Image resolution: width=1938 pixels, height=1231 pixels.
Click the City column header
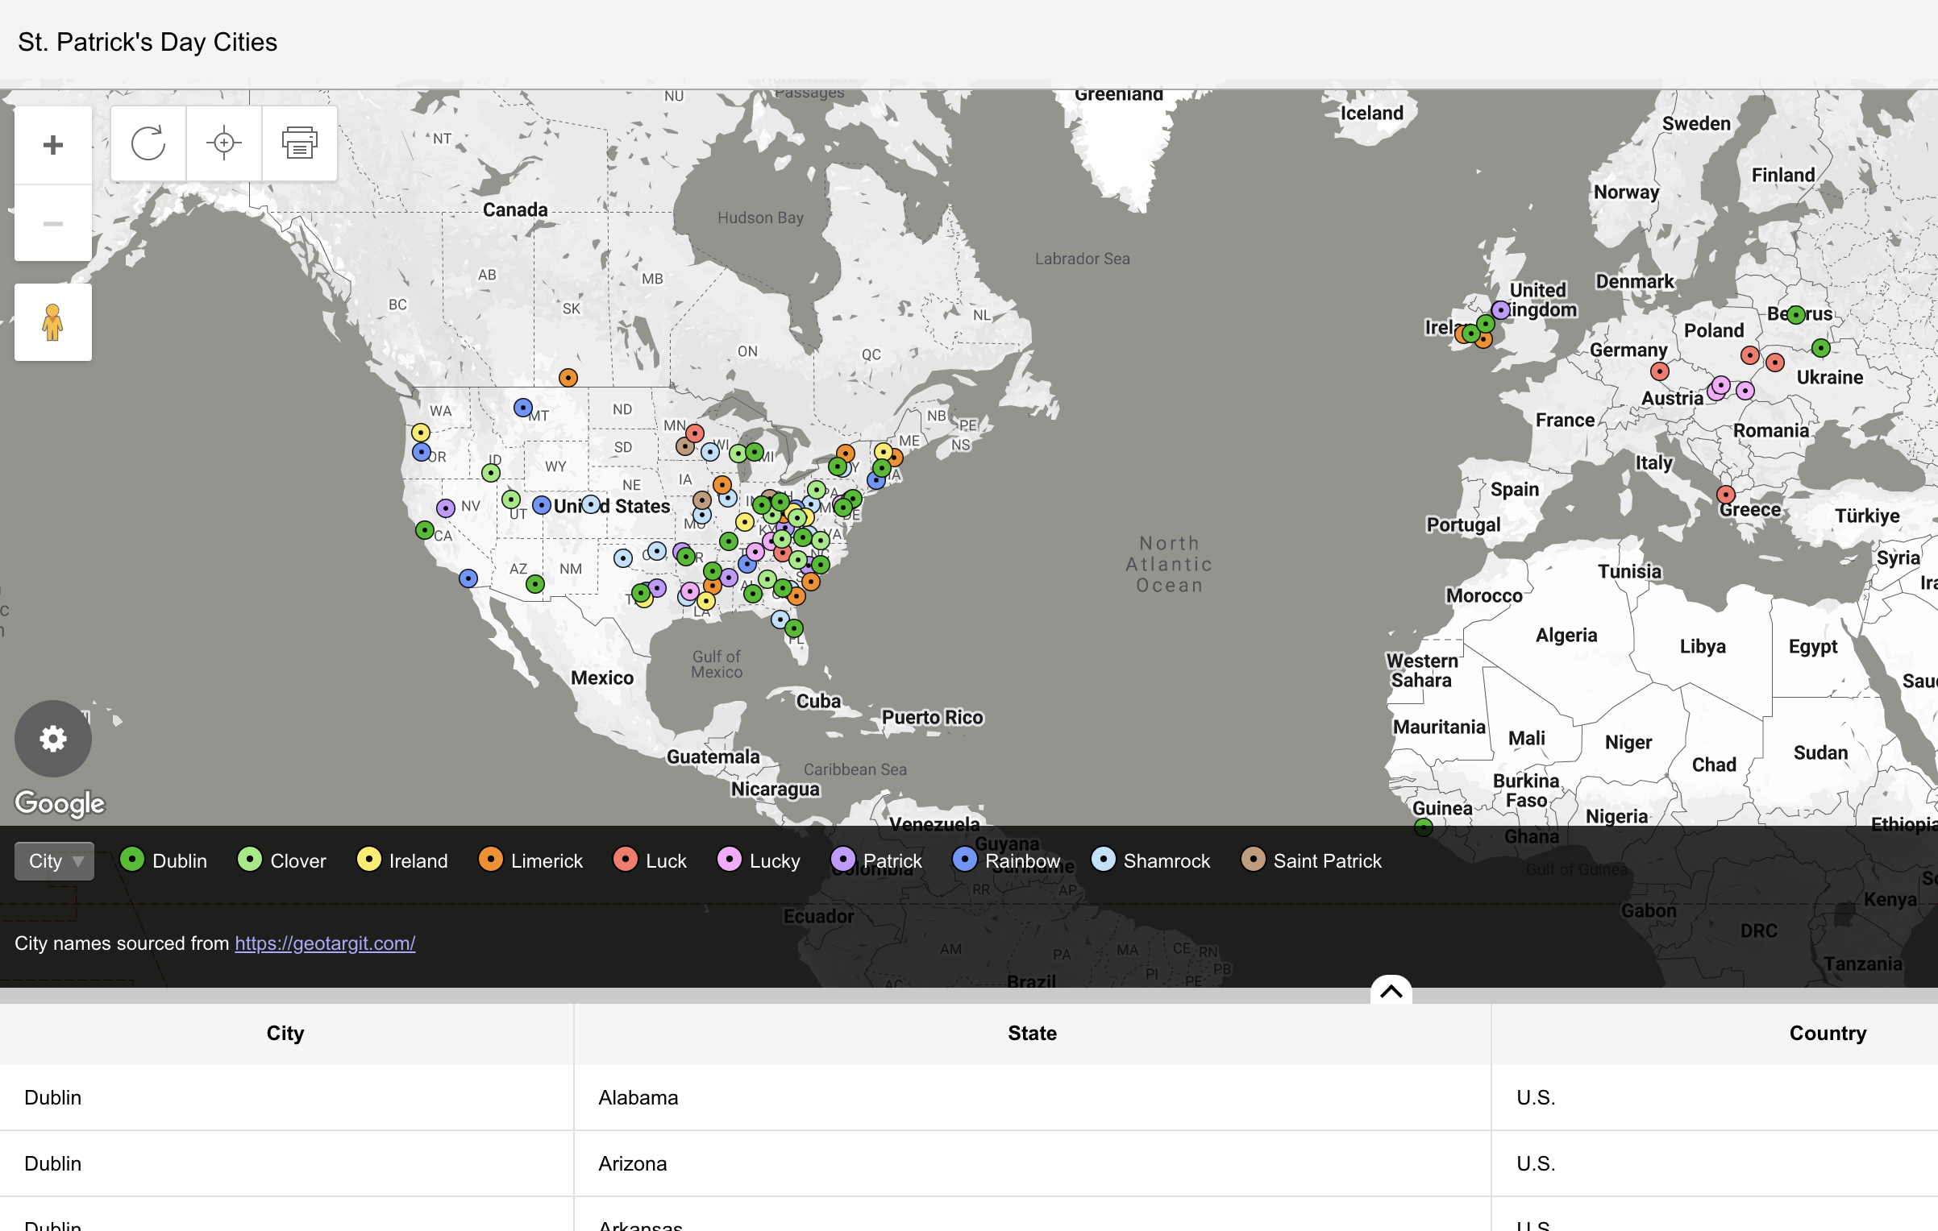[285, 1033]
